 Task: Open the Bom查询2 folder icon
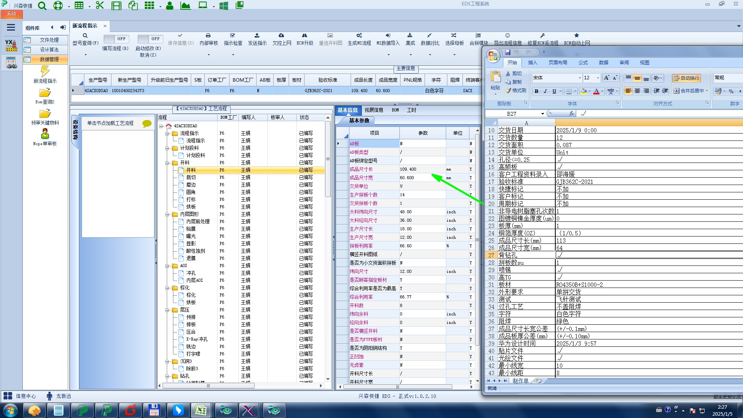click(45, 93)
